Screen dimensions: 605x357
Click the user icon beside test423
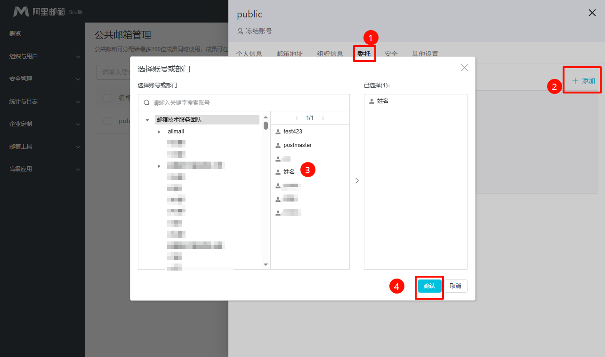tap(278, 132)
